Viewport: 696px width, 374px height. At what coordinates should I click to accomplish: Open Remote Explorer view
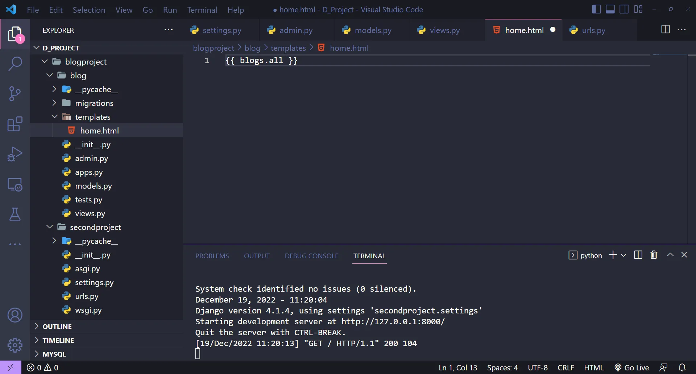15,184
